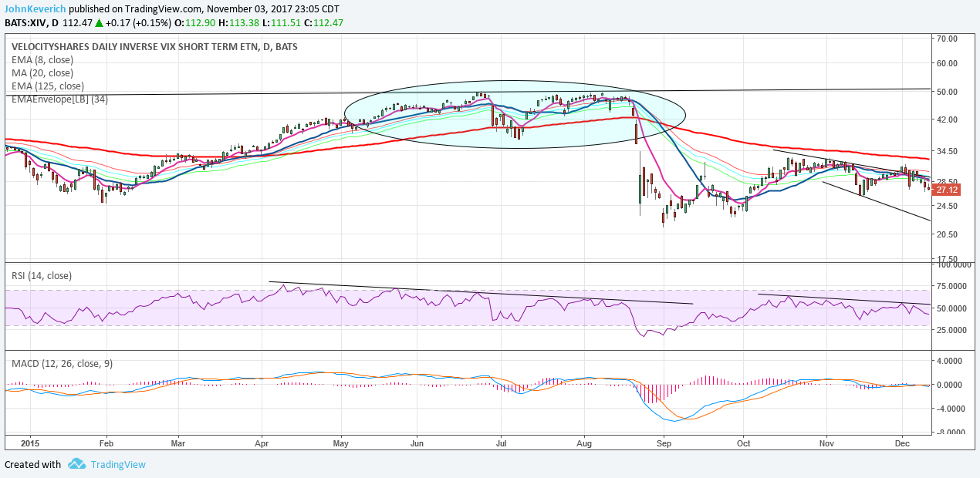The height and width of the screenshot is (478, 980).
Task: Click the 20.50 price axis label
Action: coord(947,234)
